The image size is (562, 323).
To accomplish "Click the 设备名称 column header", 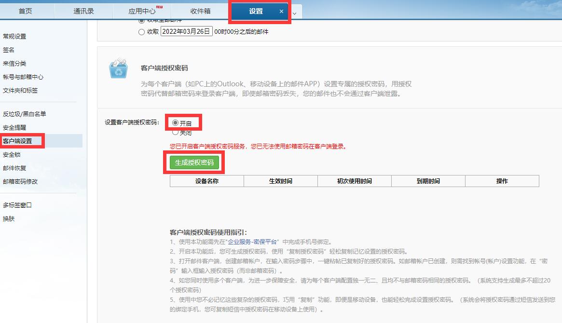I will coord(207,181).
